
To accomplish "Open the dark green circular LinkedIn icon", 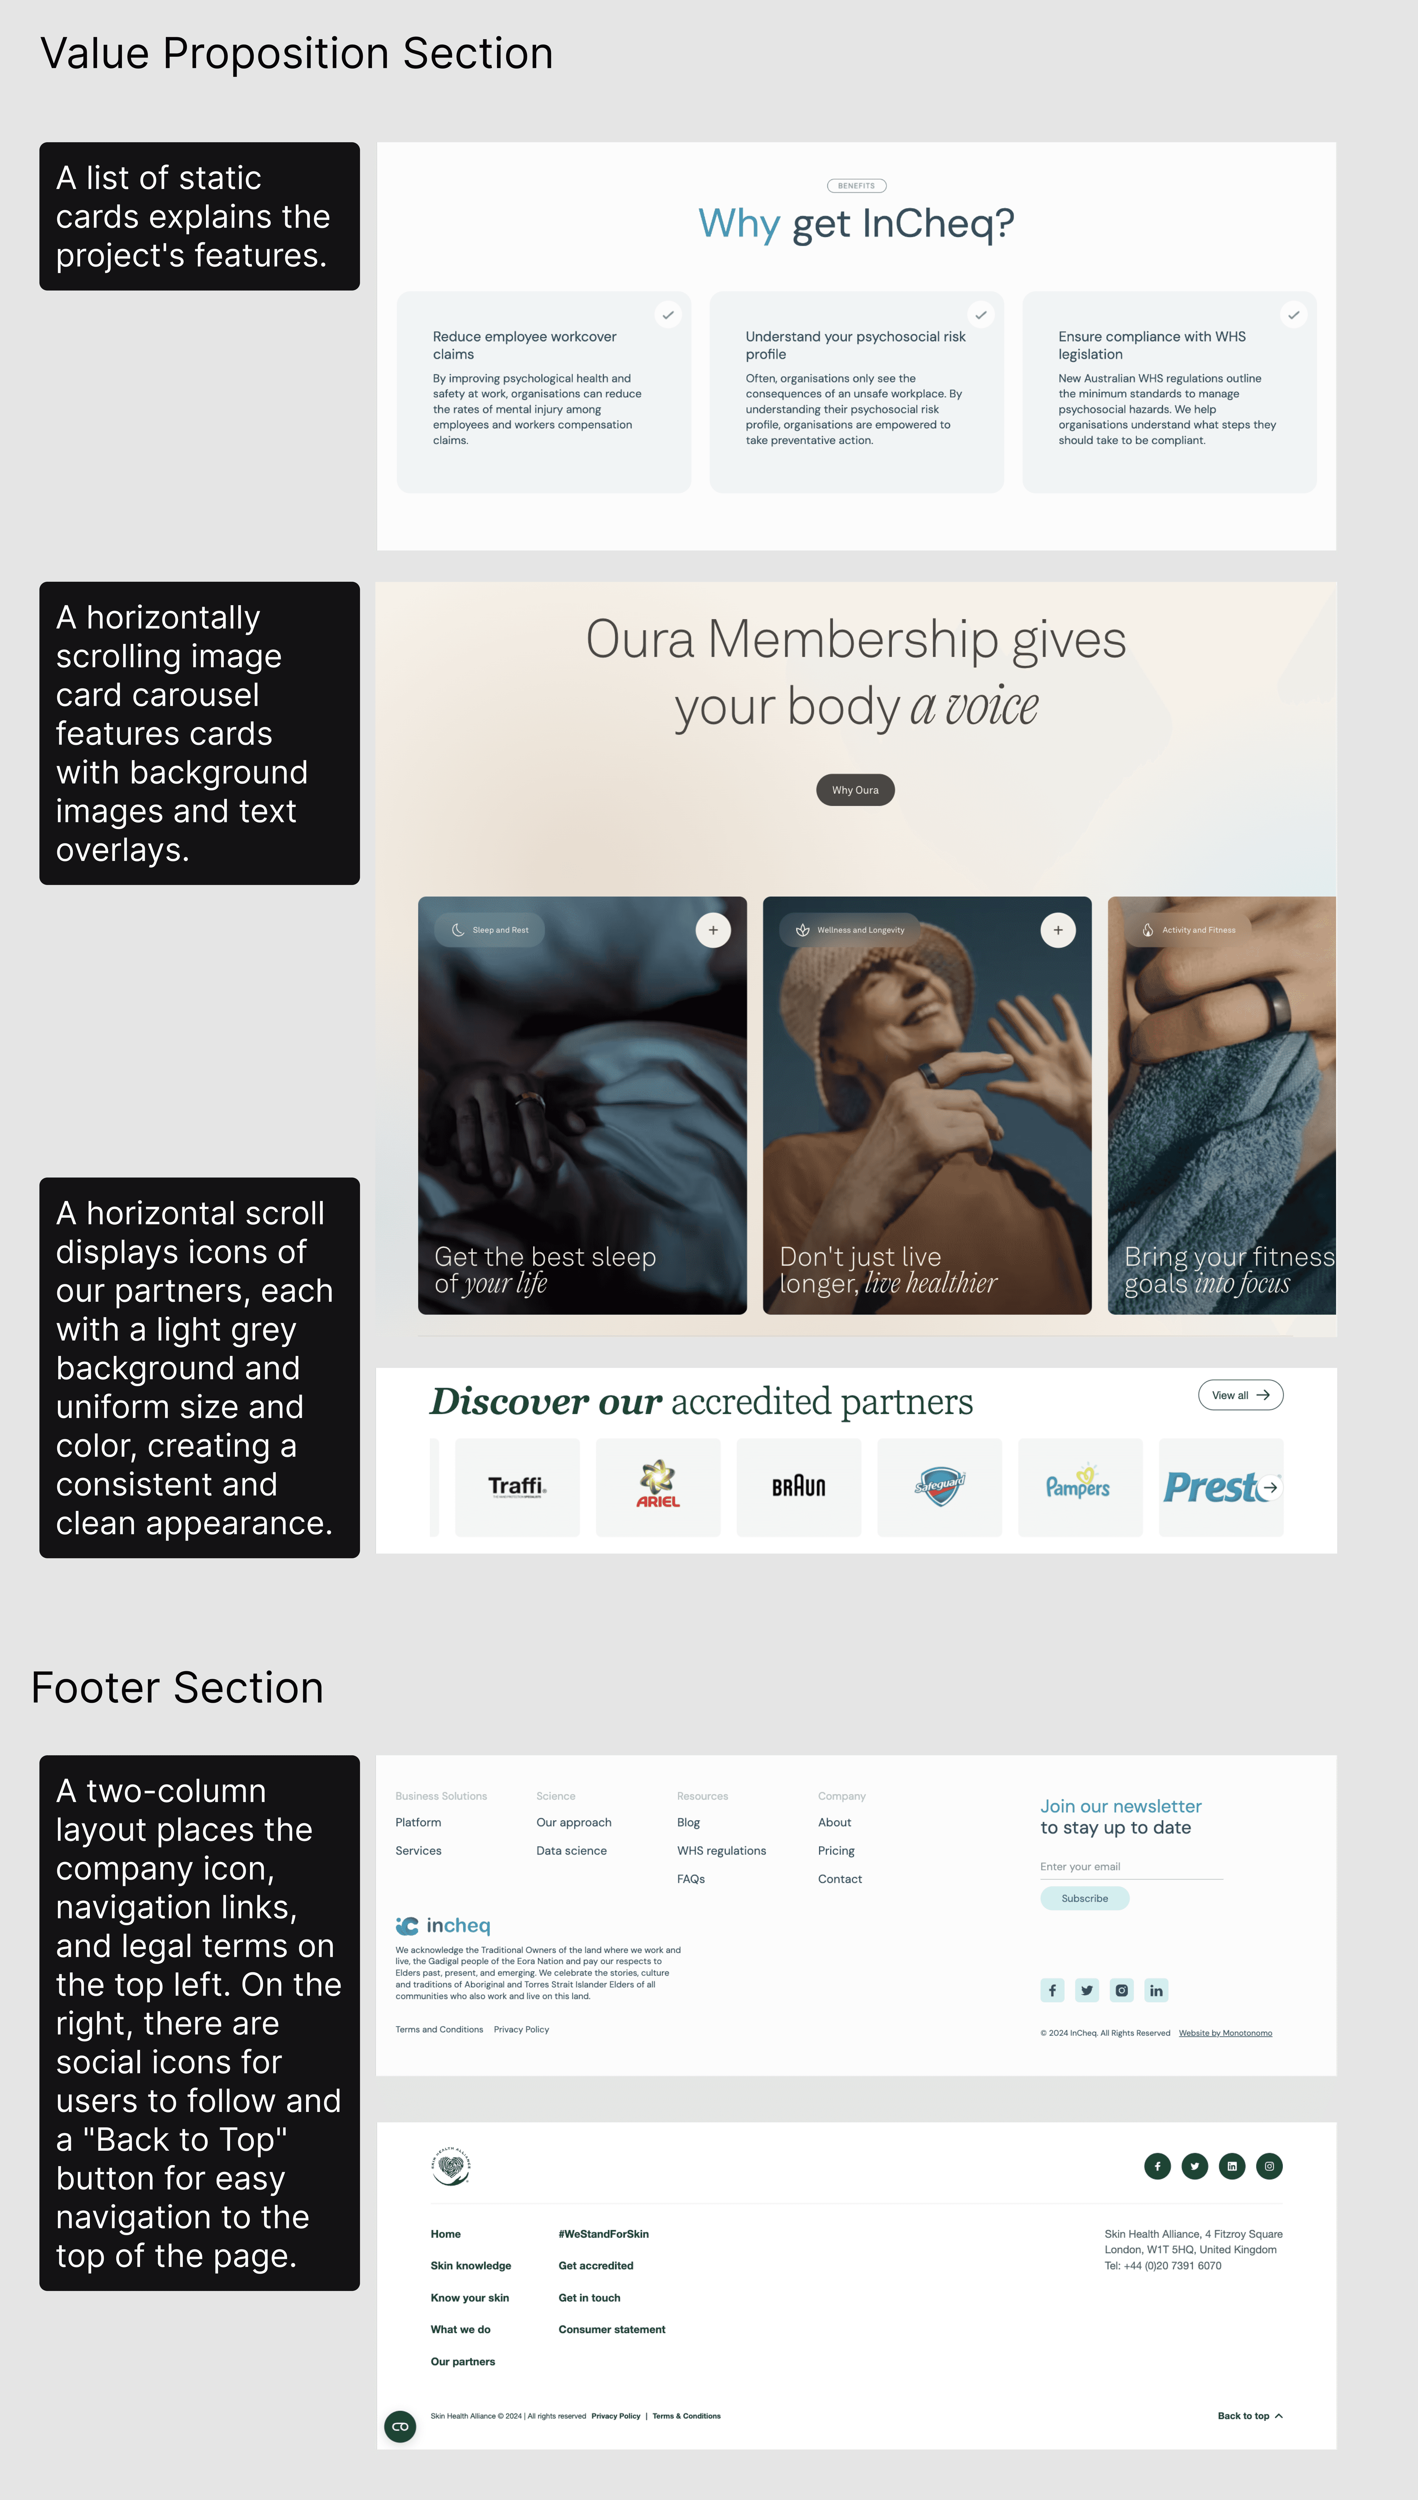I will click(x=1232, y=2166).
